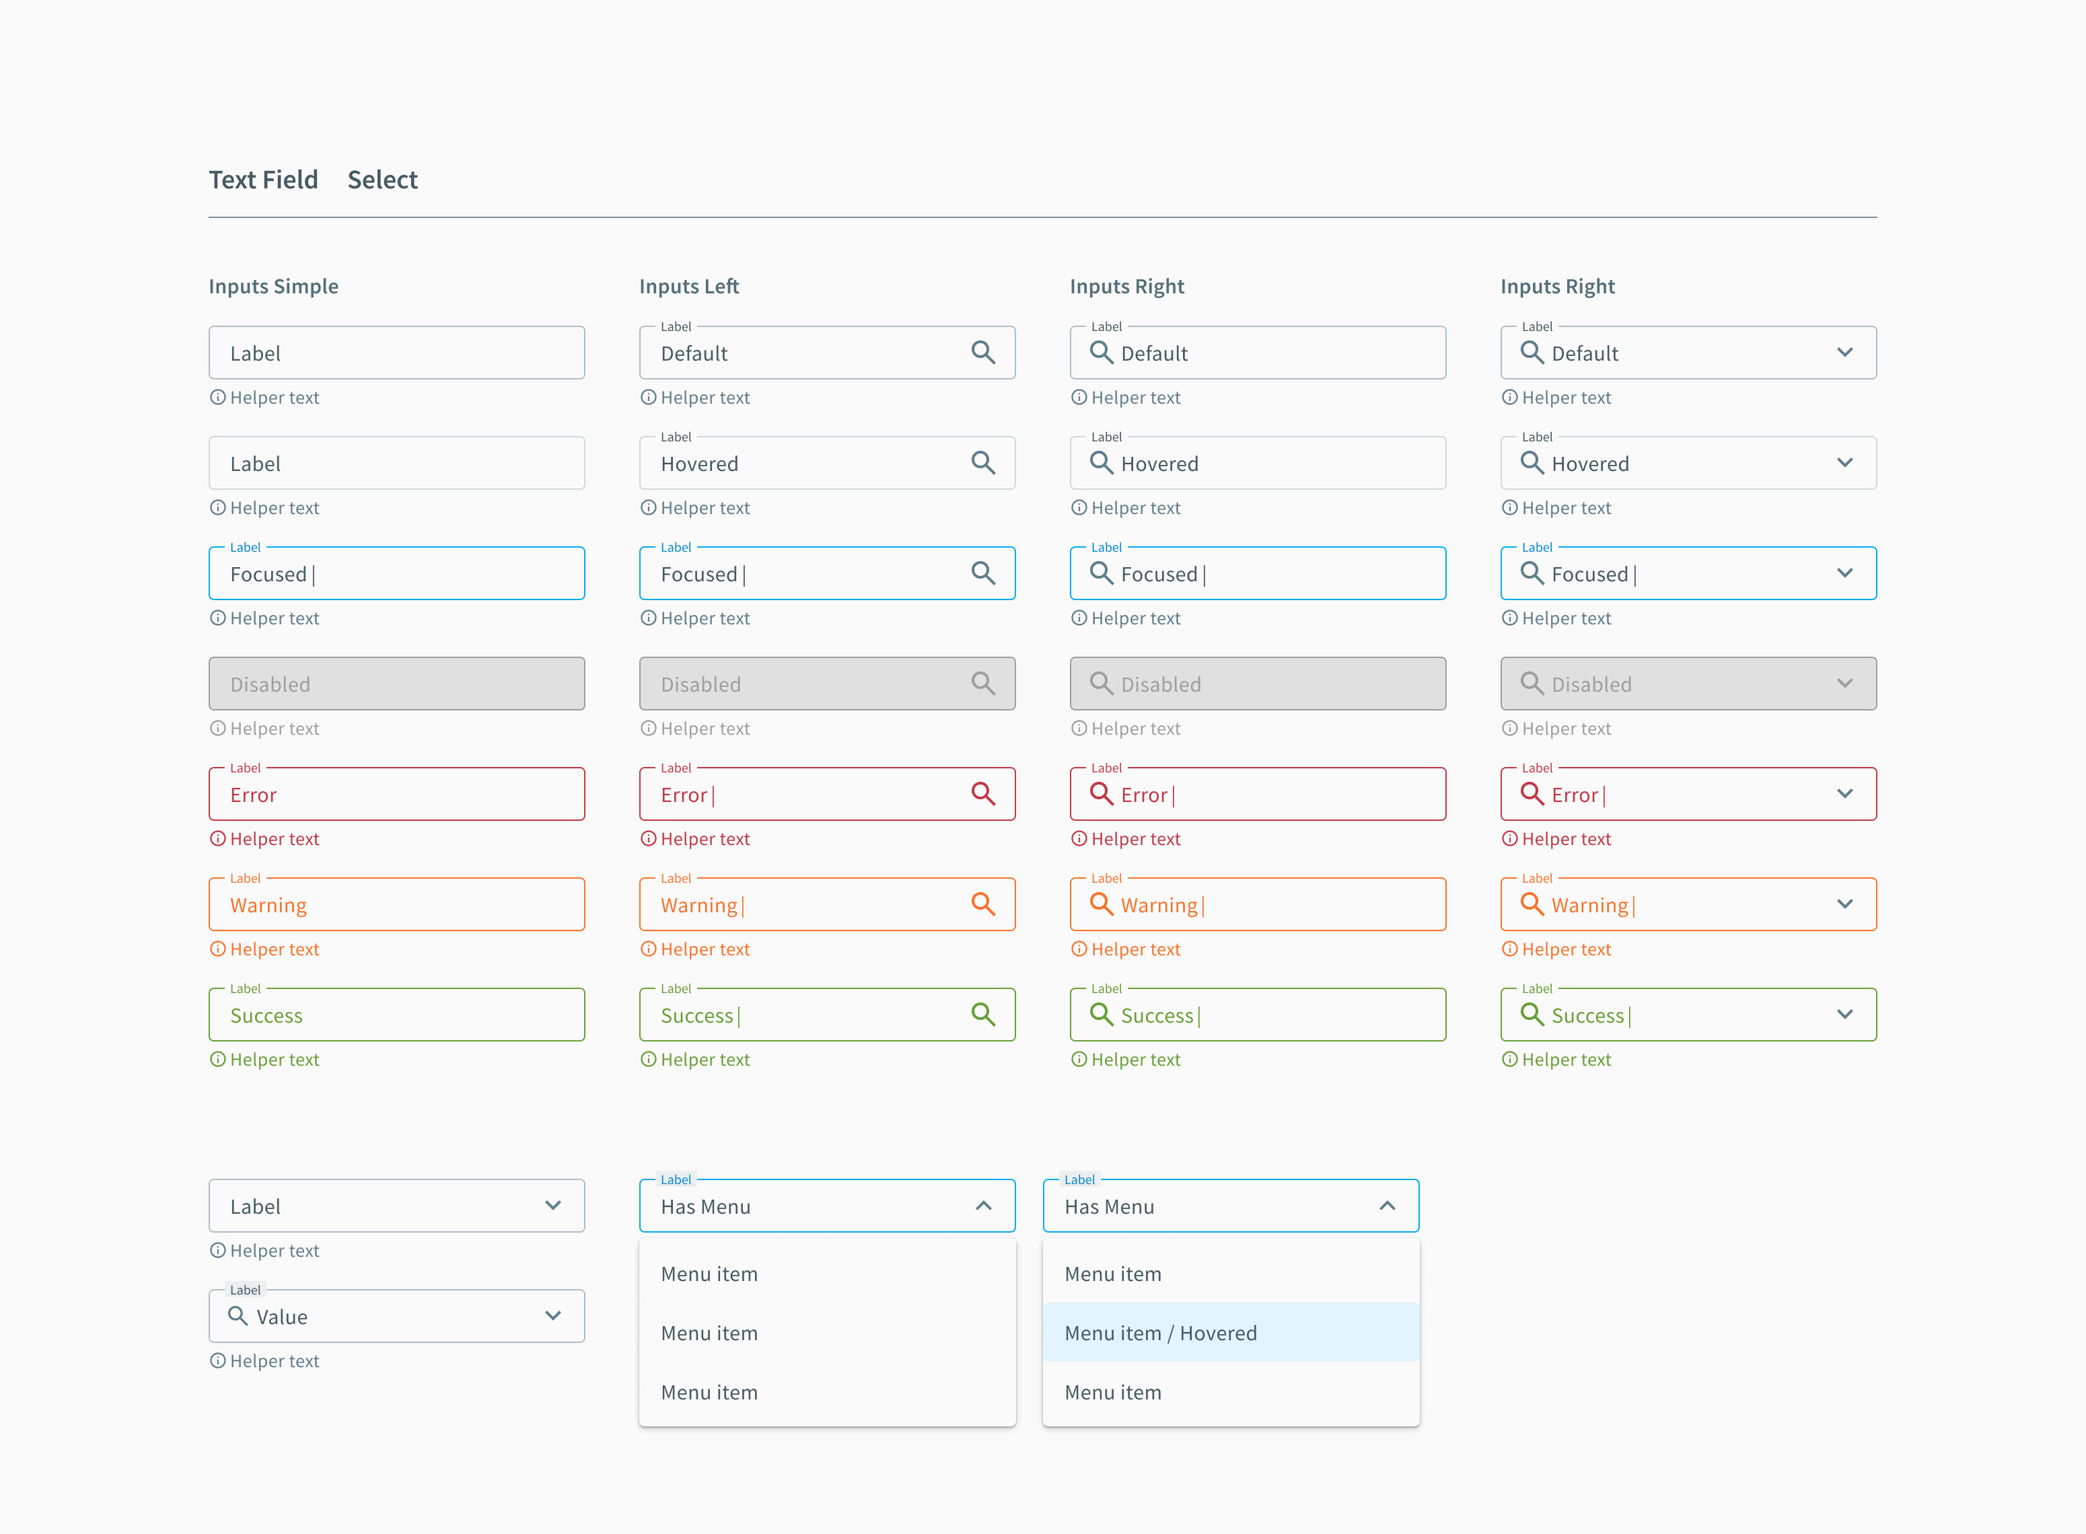Expand the chevron on the Success select field
The width and height of the screenshot is (2086, 1534).
pos(1844,1014)
